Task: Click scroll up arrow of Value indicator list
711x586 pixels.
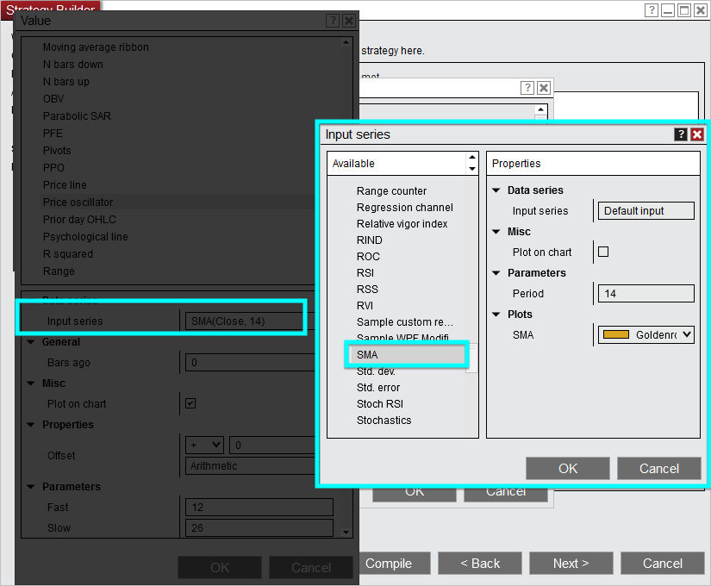Action: pos(346,42)
